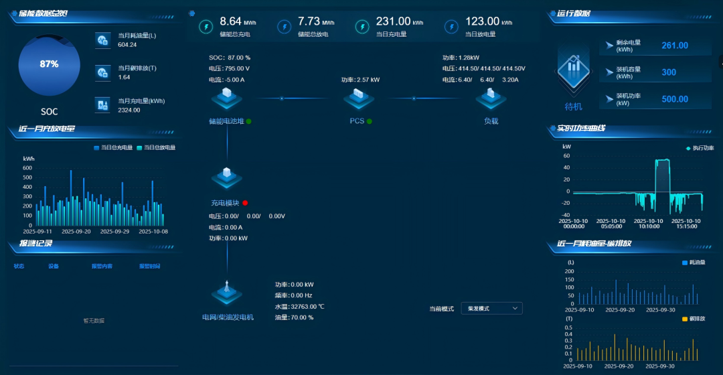Hide the 执行功率 series via legend
The height and width of the screenshot is (375, 723).
pyautogui.click(x=699, y=148)
